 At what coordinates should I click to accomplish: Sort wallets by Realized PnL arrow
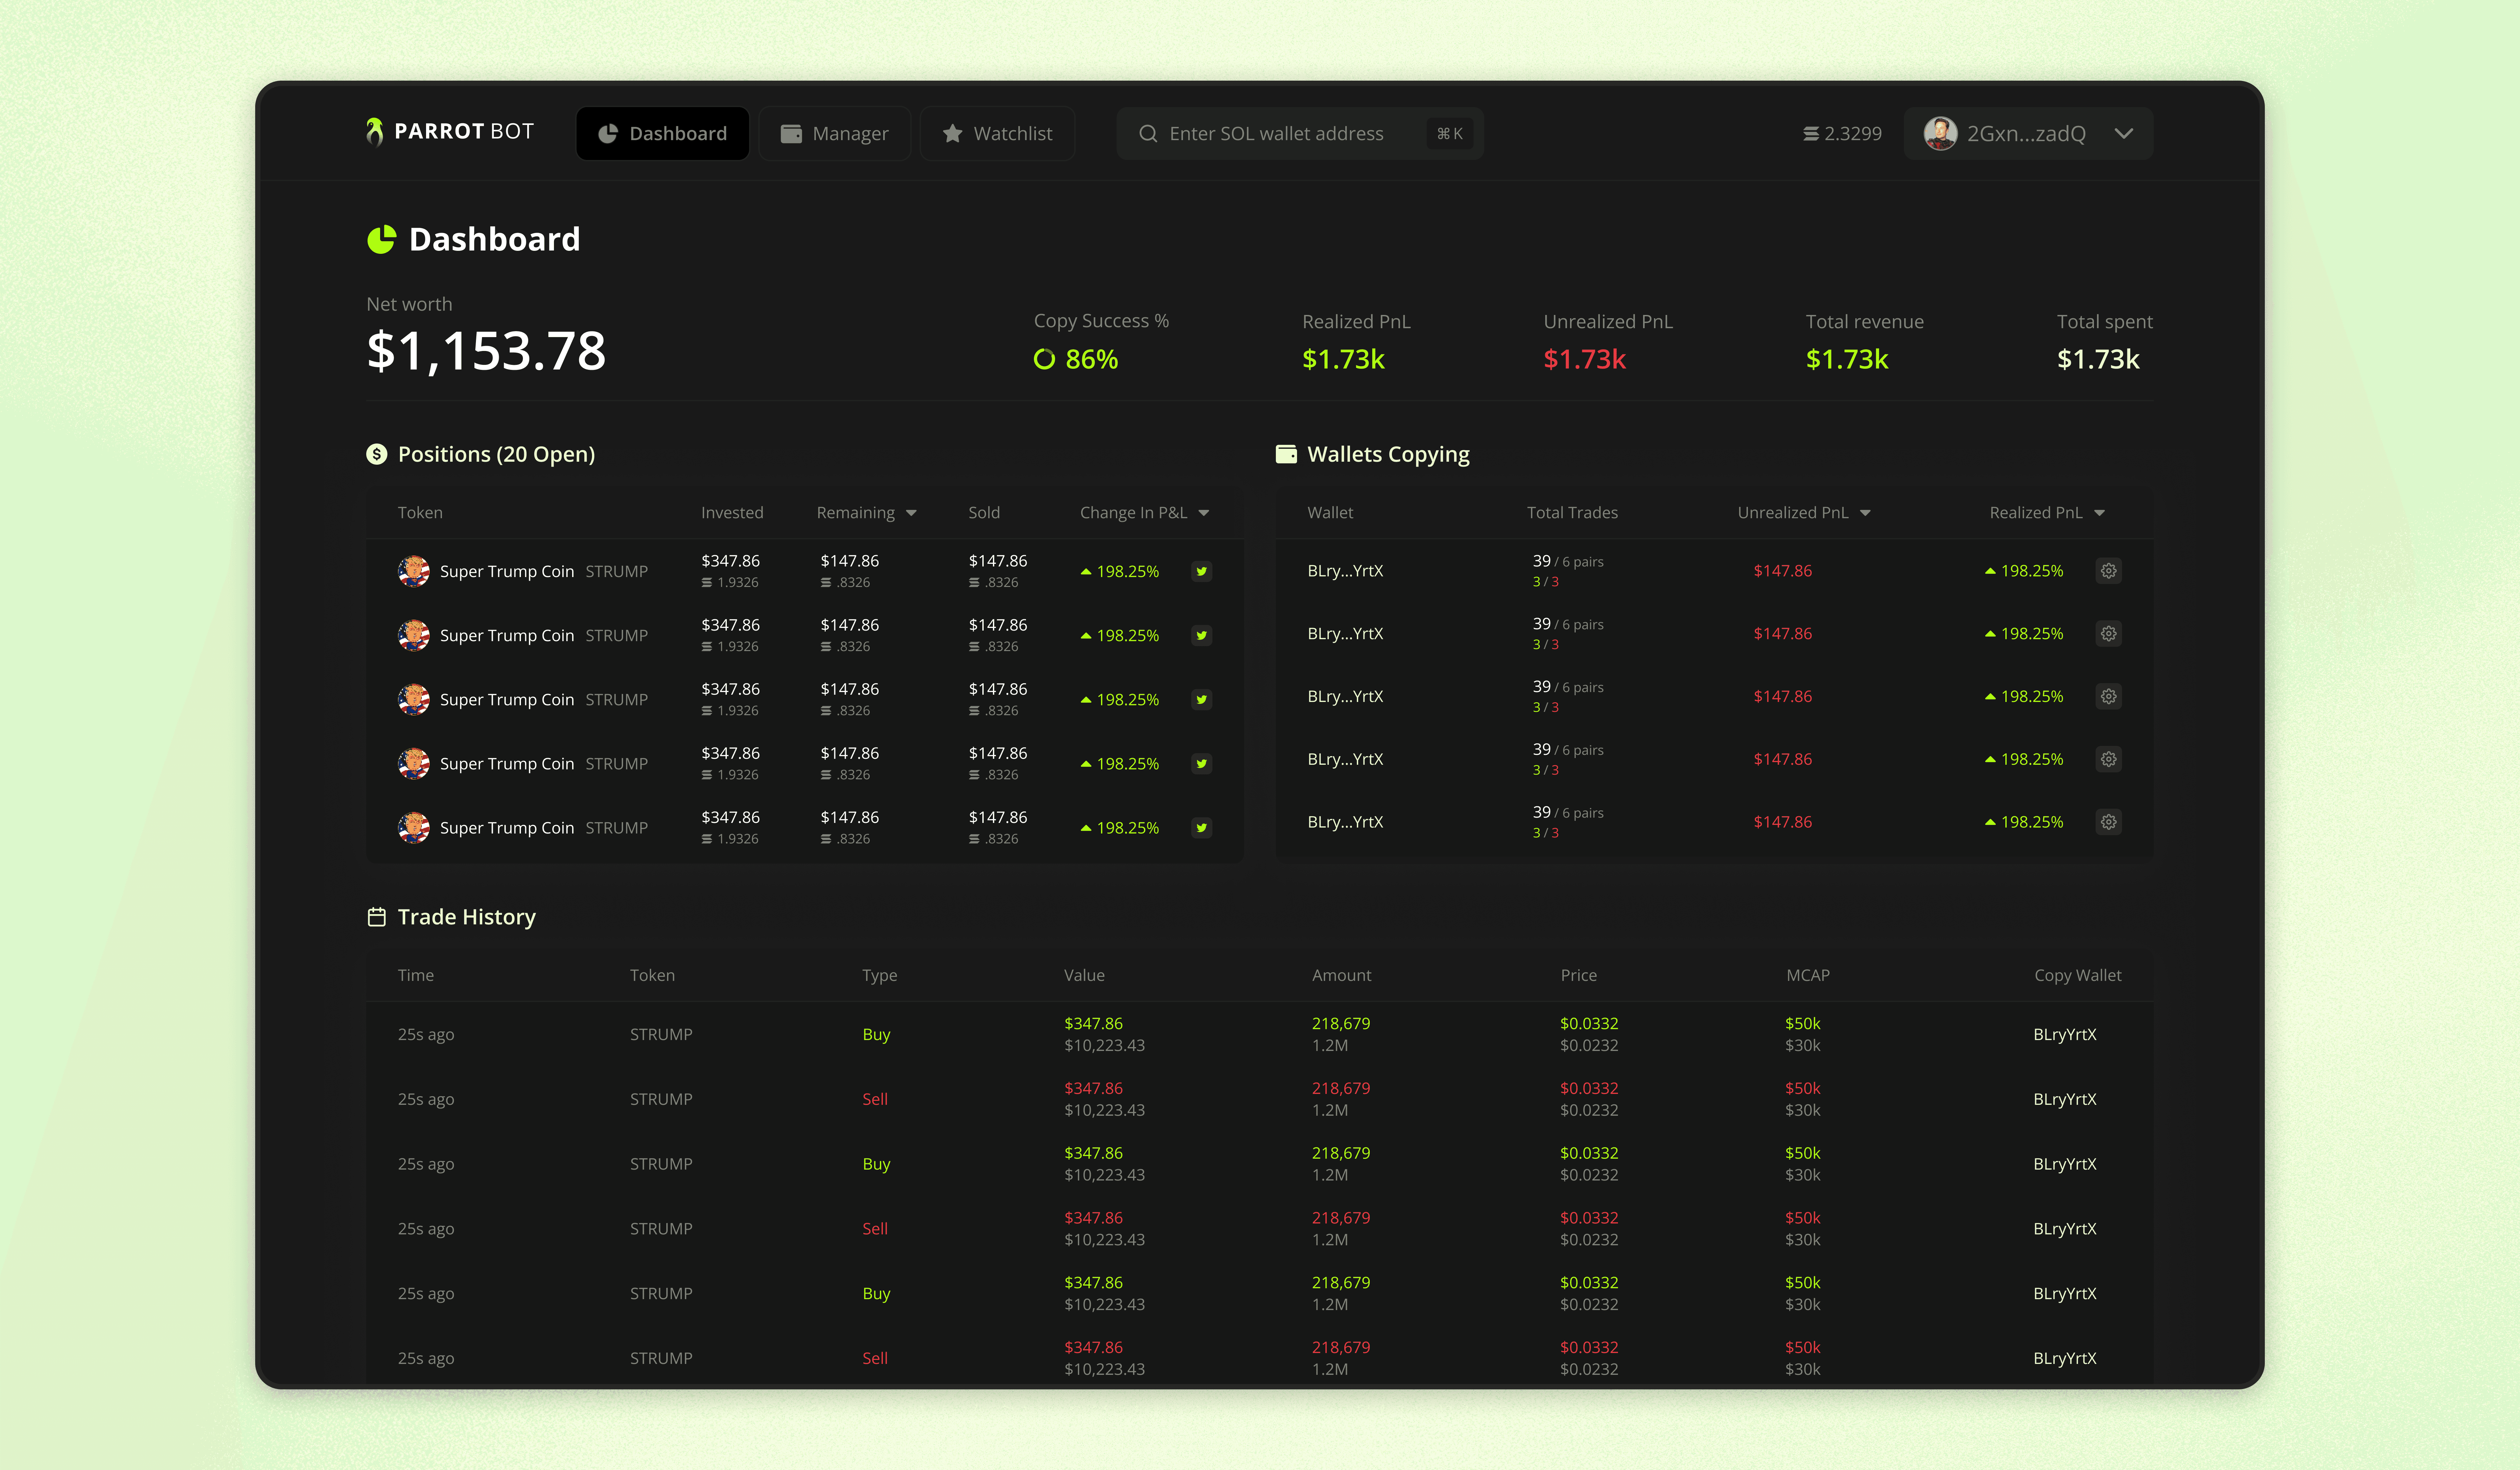(x=2099, y=513)
